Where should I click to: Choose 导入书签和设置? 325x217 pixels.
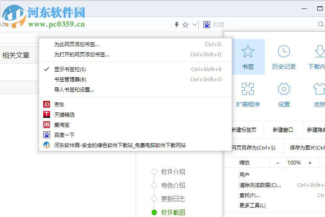tap(135, 89)
